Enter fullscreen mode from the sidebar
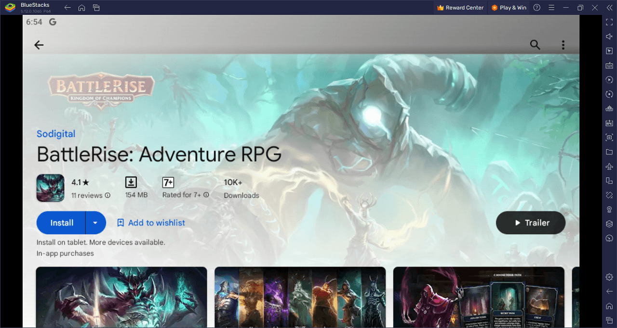The width and height of the screenshot is (617, 328). (x=609, y=22)
